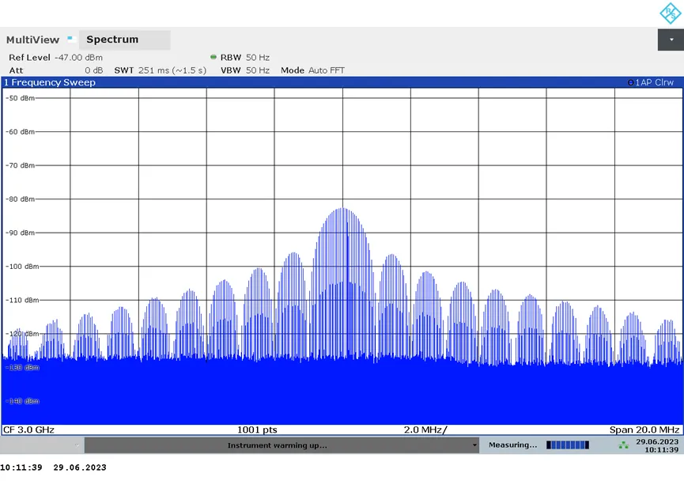The height and width of the screenshot is (481, 684).
Task: Expand the top-right dropdown arrow menu
Action: click(x=669, y=40)
